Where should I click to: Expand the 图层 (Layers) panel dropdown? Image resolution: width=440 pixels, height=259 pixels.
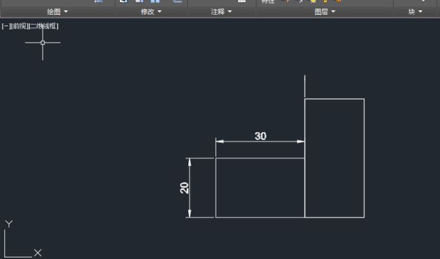coord(325,11)
